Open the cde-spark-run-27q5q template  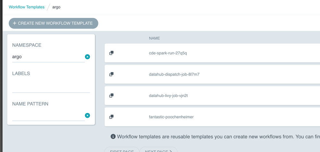(168, 53)
